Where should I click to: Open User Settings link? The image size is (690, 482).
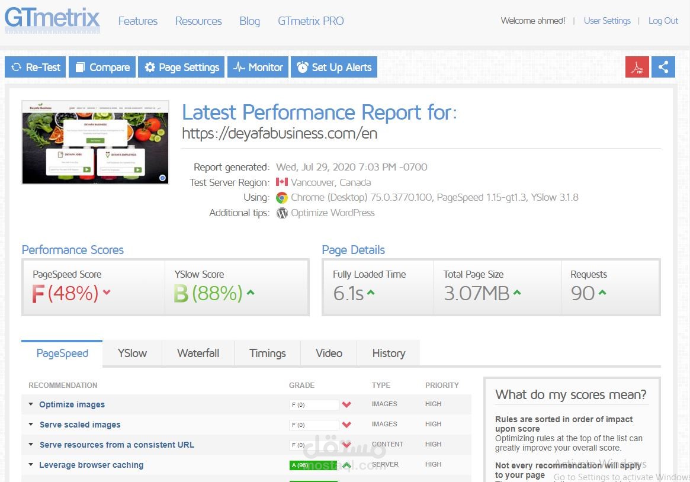pyautogui.click(x=607, y=21)
